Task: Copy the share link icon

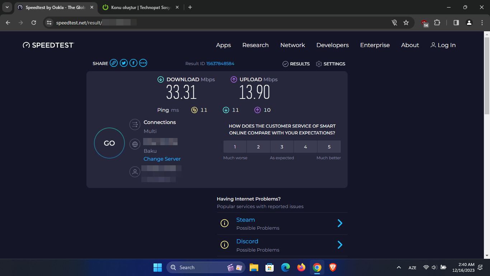Action: pos(114,63)
